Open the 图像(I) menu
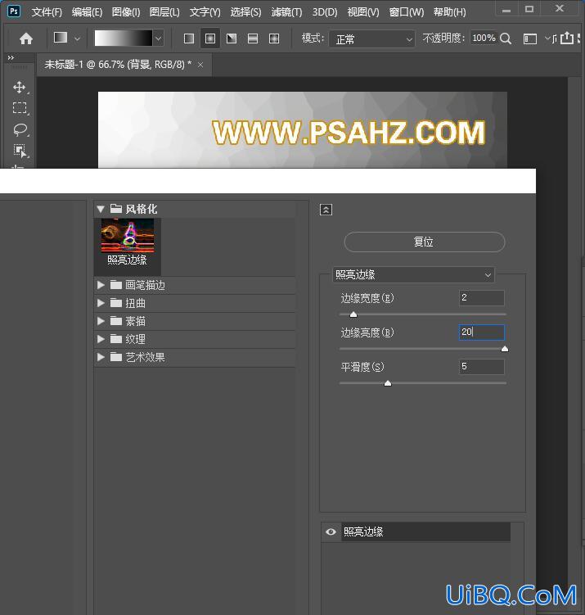Viewport: 585px width, 615px height. [126, 12]
